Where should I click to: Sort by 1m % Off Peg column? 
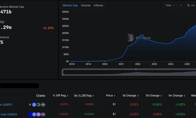[84, 95]
